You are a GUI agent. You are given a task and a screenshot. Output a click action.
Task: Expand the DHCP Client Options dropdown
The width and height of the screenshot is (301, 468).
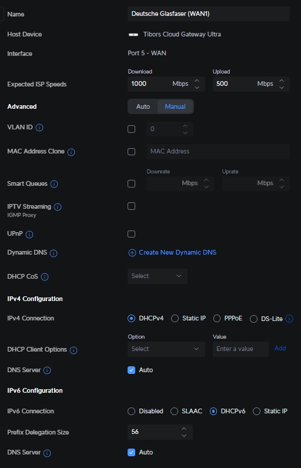point(166,349)
